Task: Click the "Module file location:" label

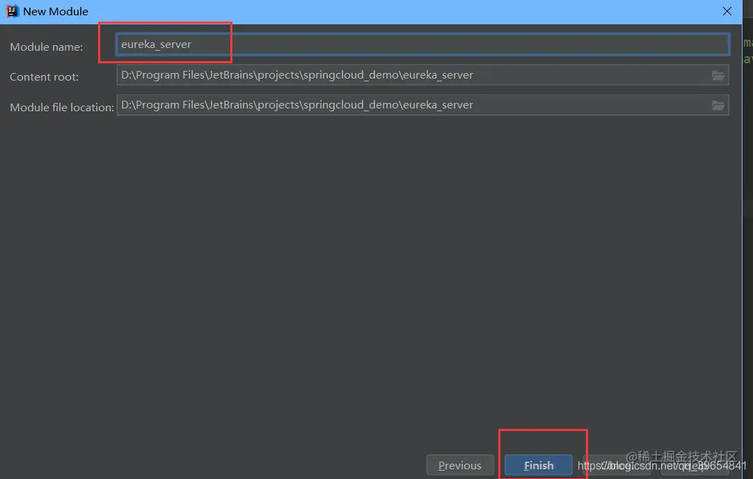Action: click(62, 107)
